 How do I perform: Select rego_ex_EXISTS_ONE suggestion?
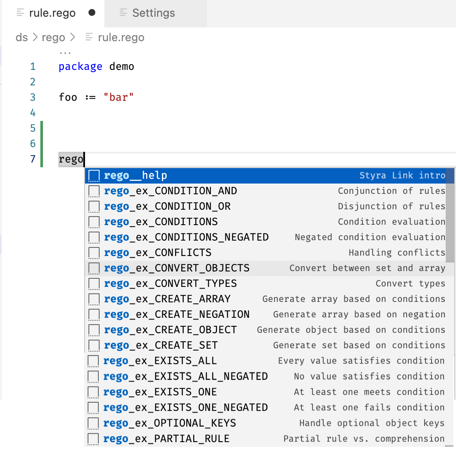point(269,392)
